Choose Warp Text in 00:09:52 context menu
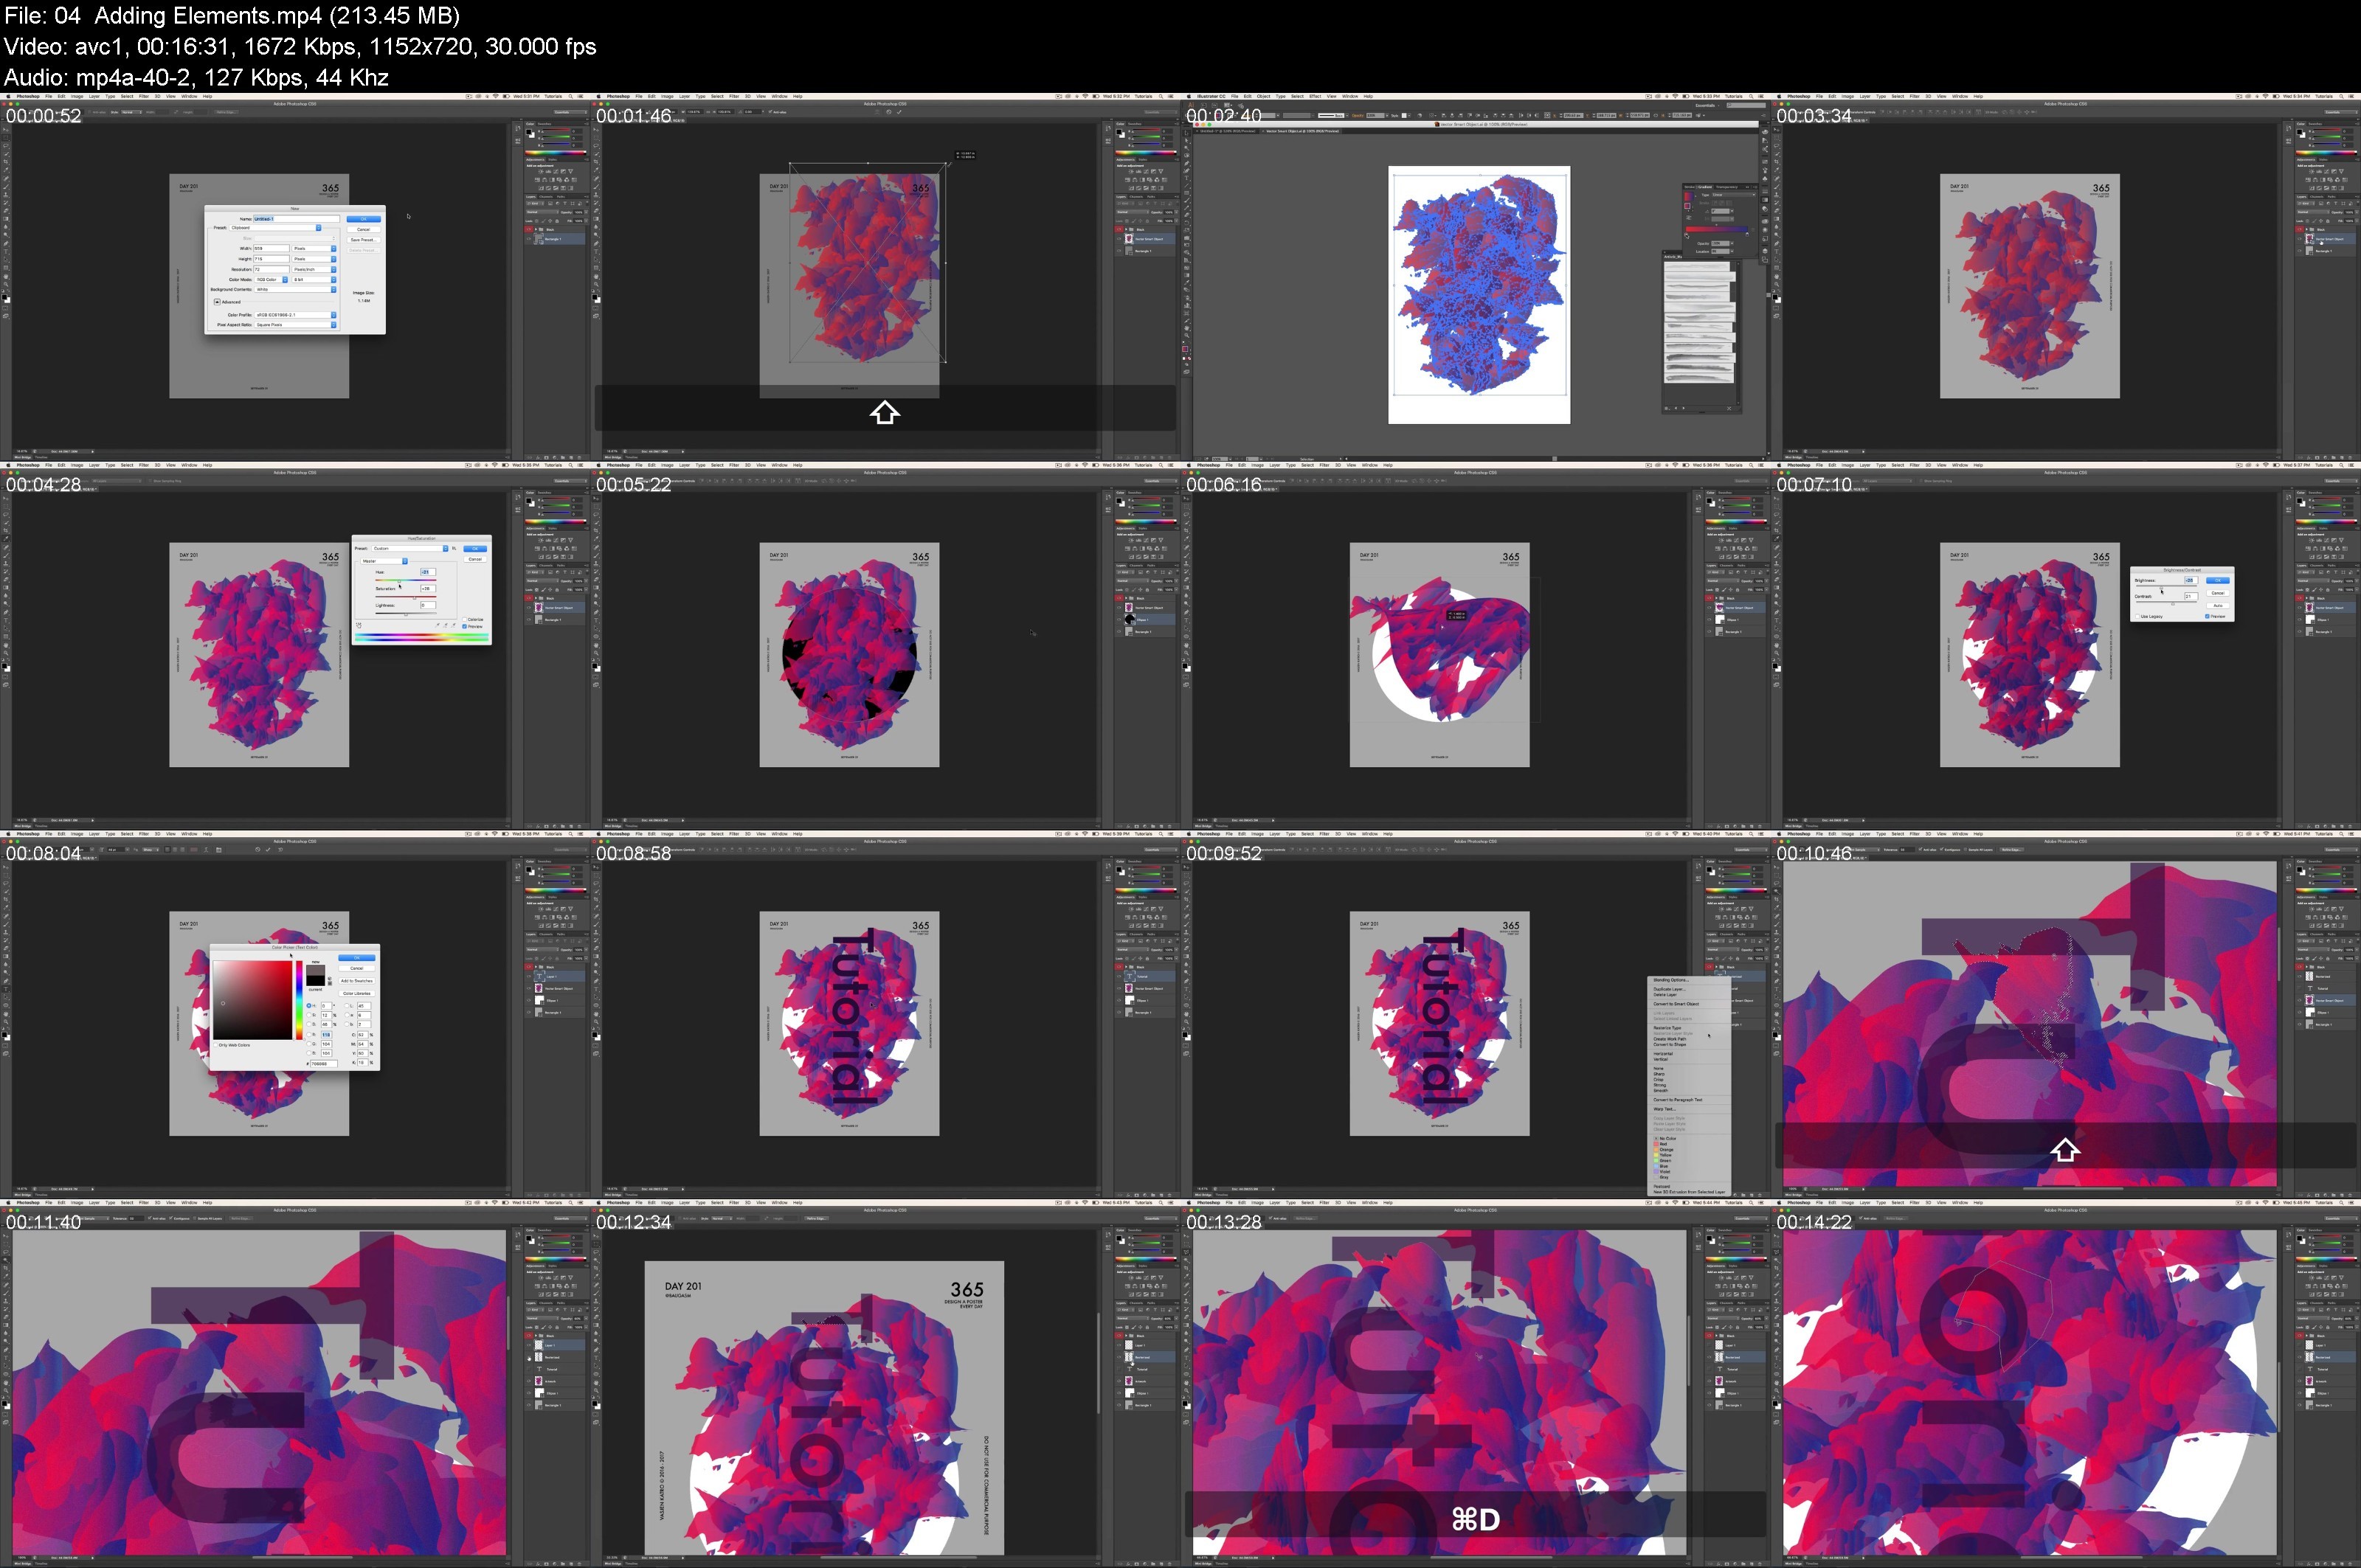The height and width of the screenshot is (1568, 2361). point(1665,1109)
